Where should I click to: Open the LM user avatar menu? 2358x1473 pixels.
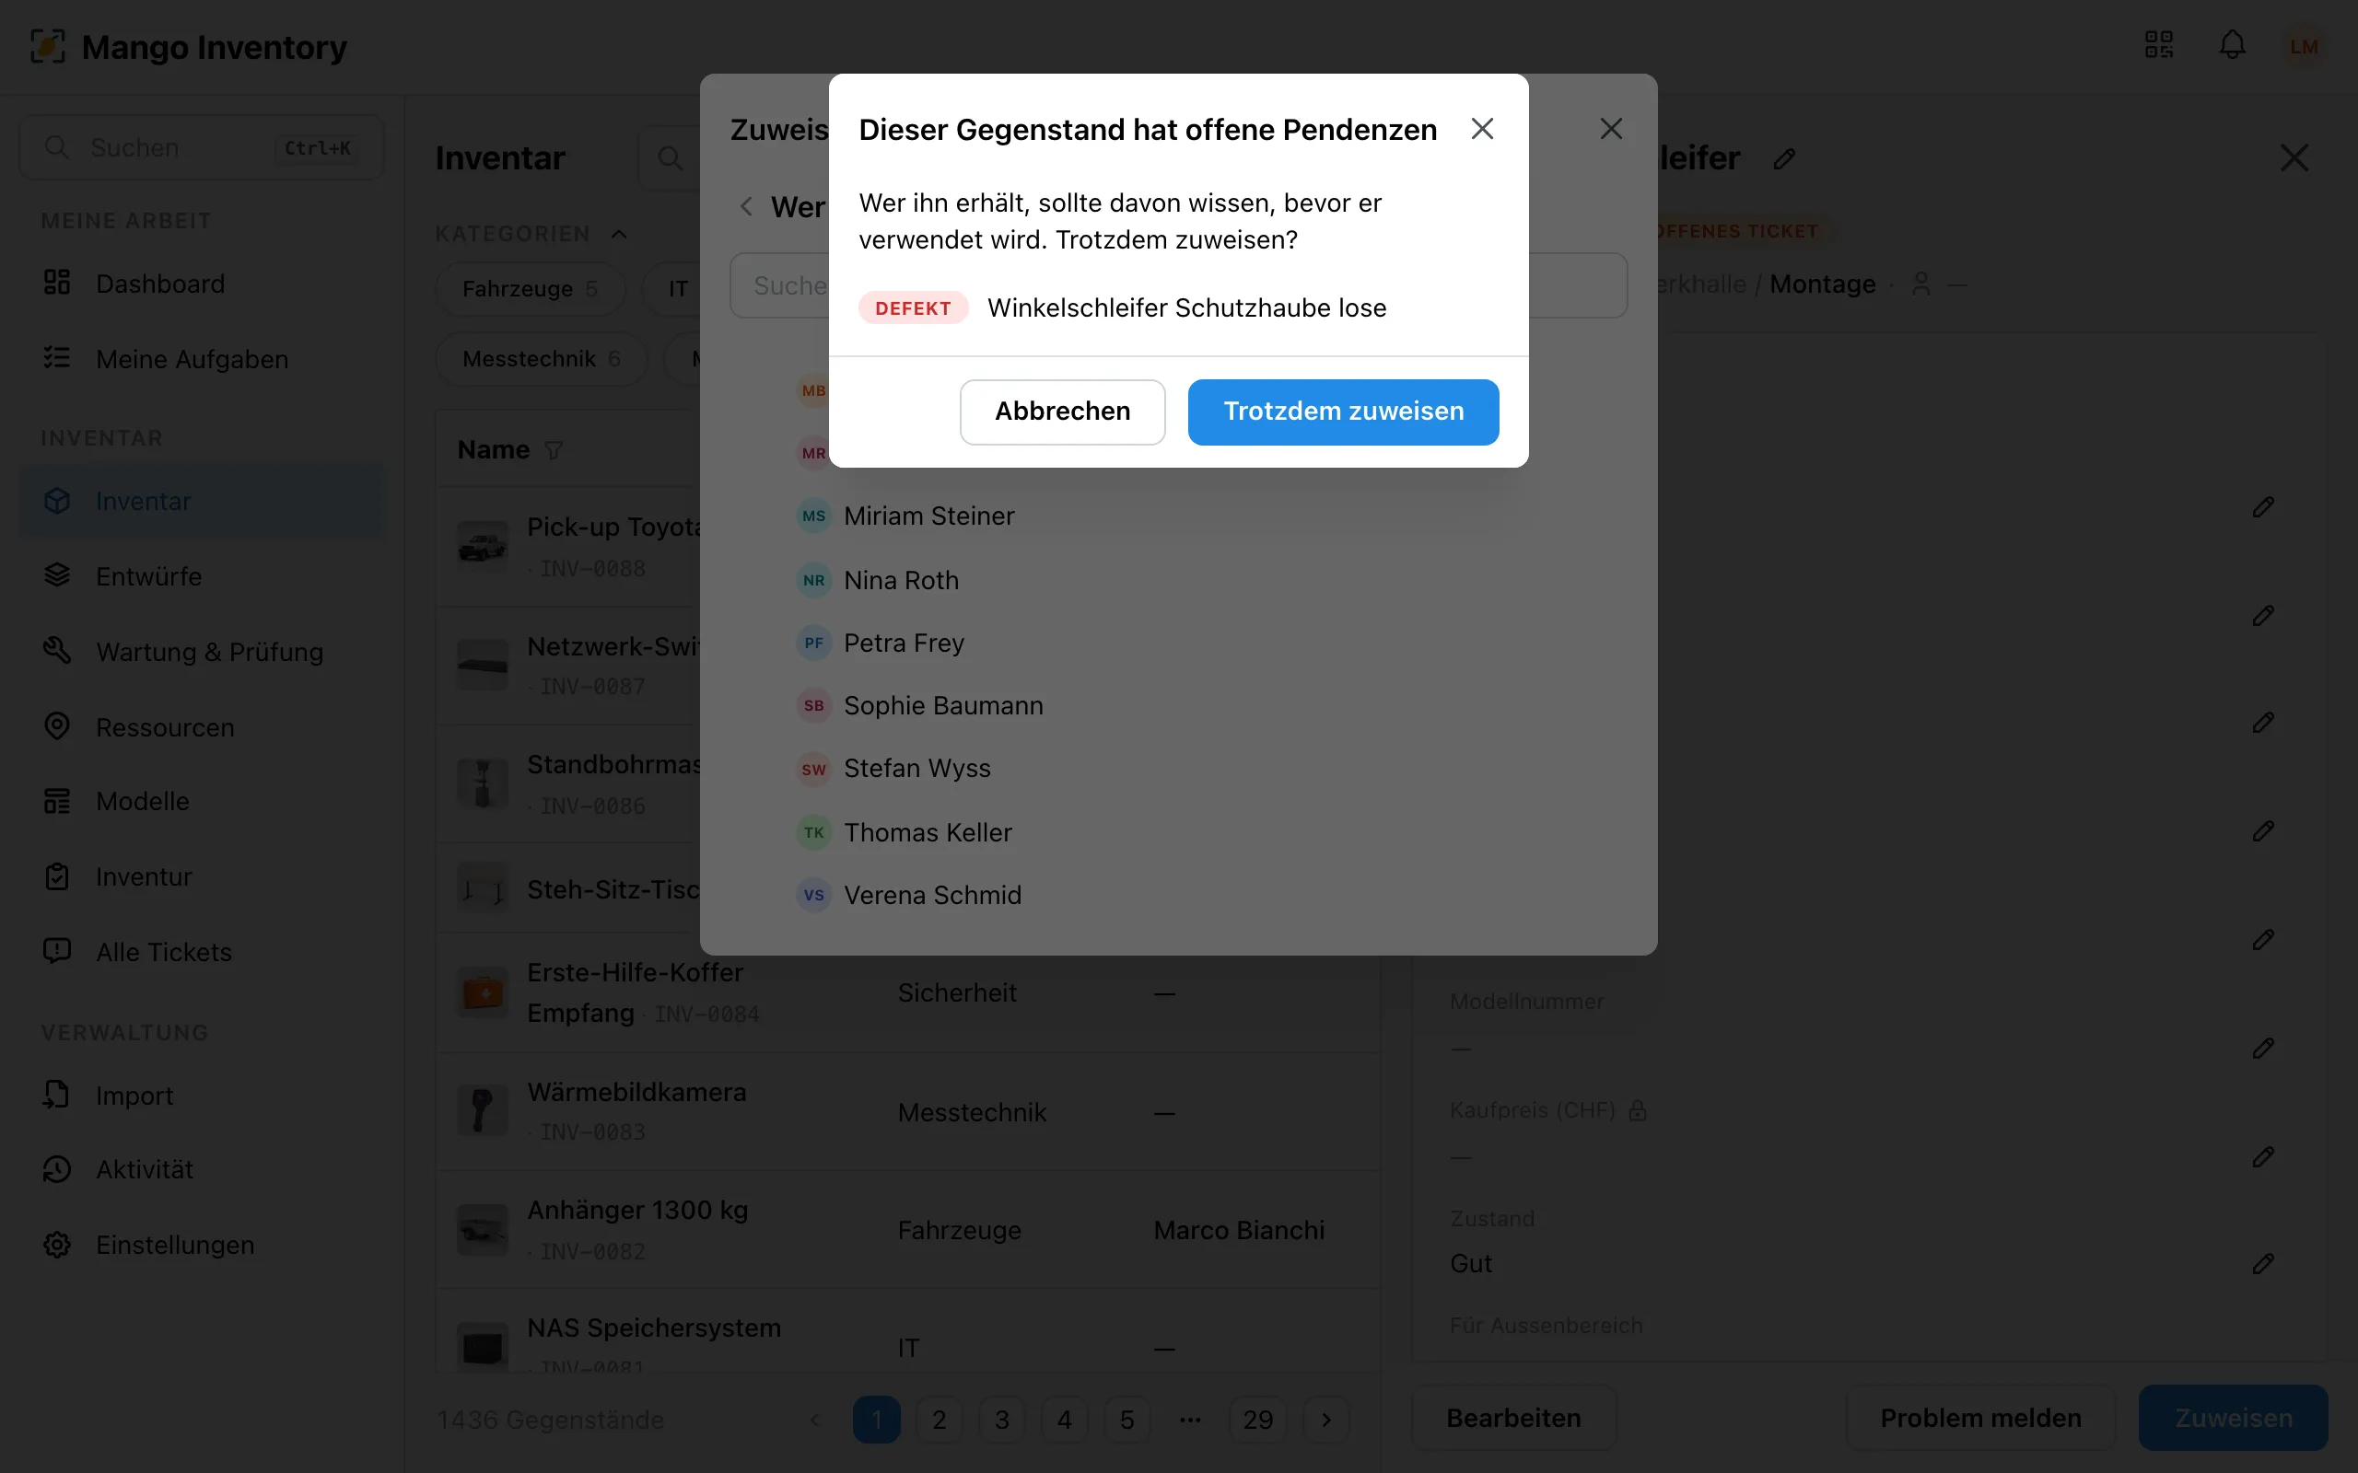[x=2304, y=46]
